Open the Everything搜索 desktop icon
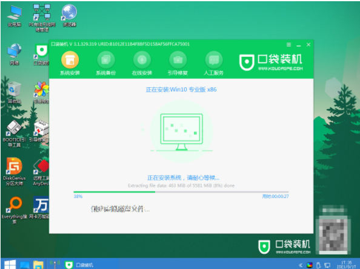360x269 pixels. [14, 210]
